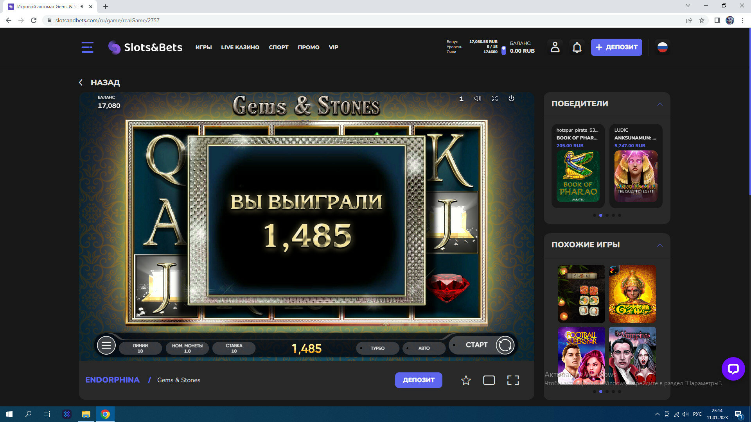Open game info 'i' icon

click(461, 98)
